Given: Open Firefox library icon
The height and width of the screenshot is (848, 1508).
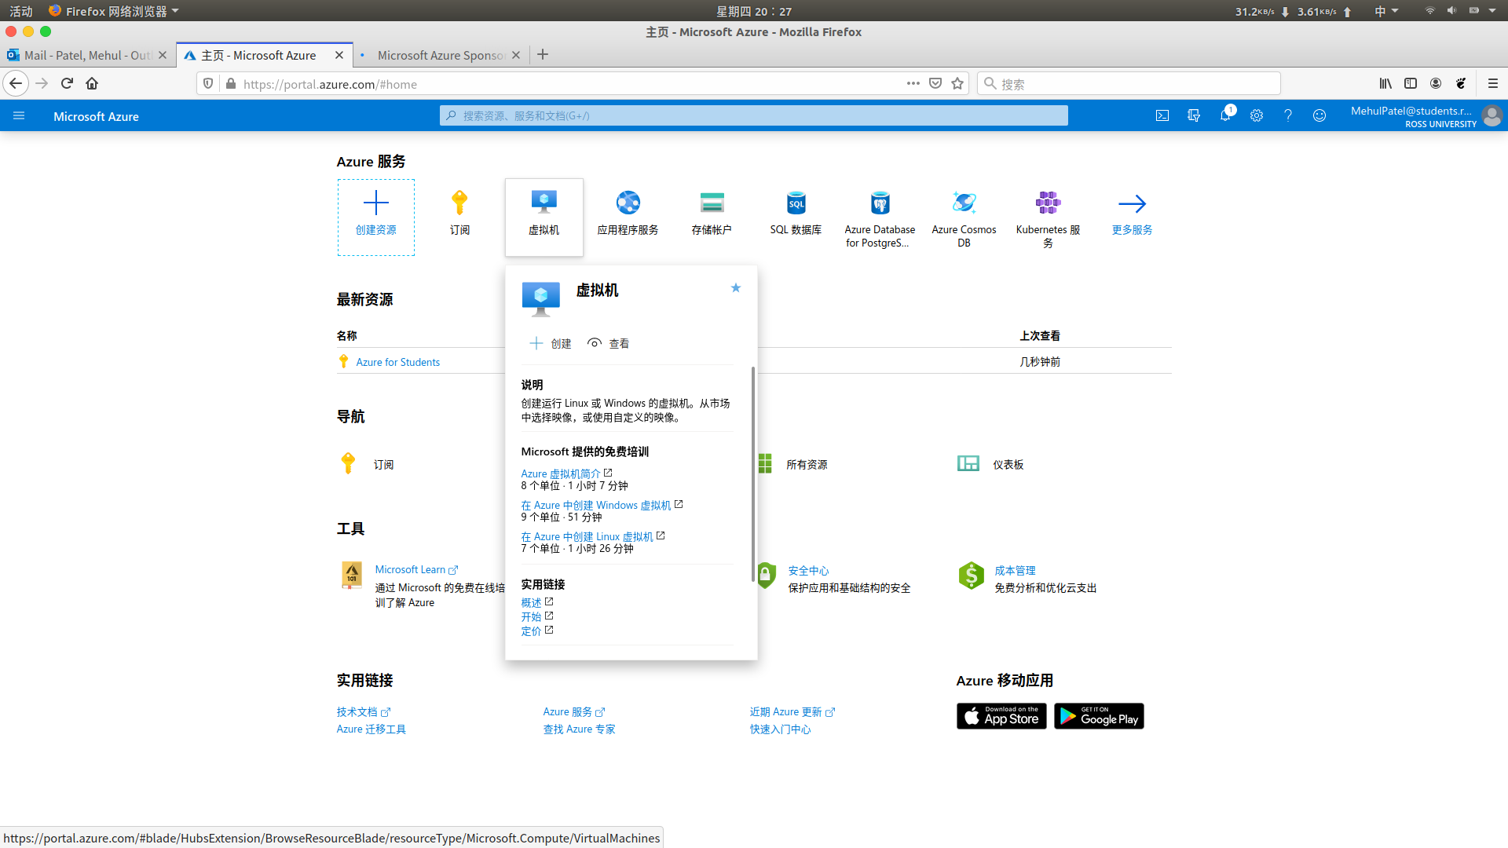Looking at the screenshot, I should (x=1385, y=83).
